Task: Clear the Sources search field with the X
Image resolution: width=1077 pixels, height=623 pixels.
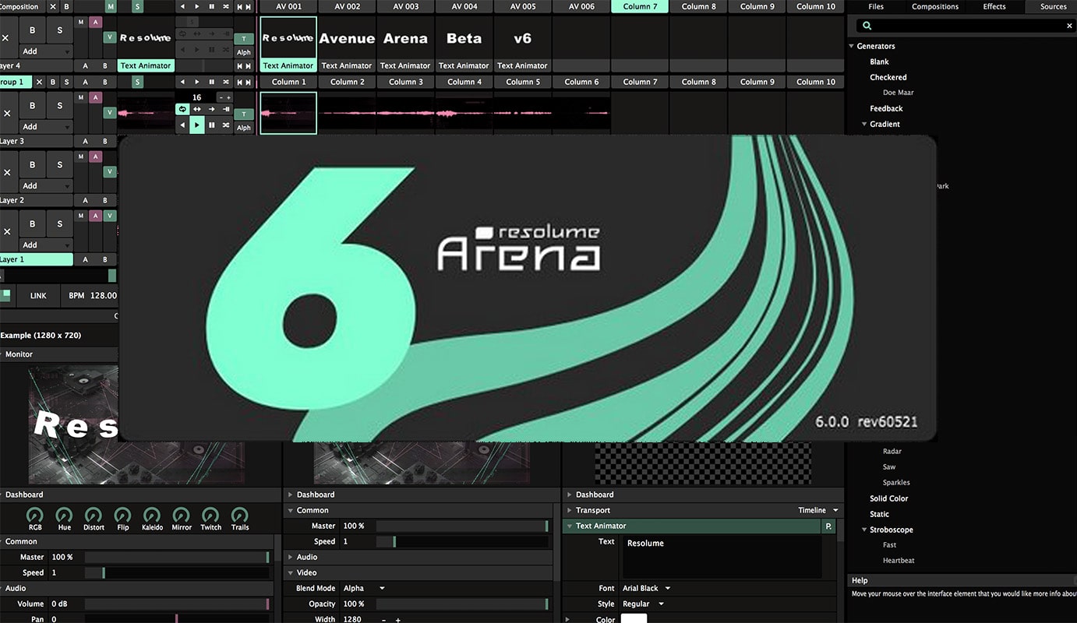Action: 1069,26
